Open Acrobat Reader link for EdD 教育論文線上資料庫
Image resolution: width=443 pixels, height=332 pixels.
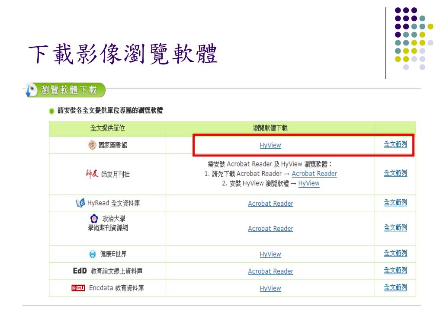(x=270, y=271)
